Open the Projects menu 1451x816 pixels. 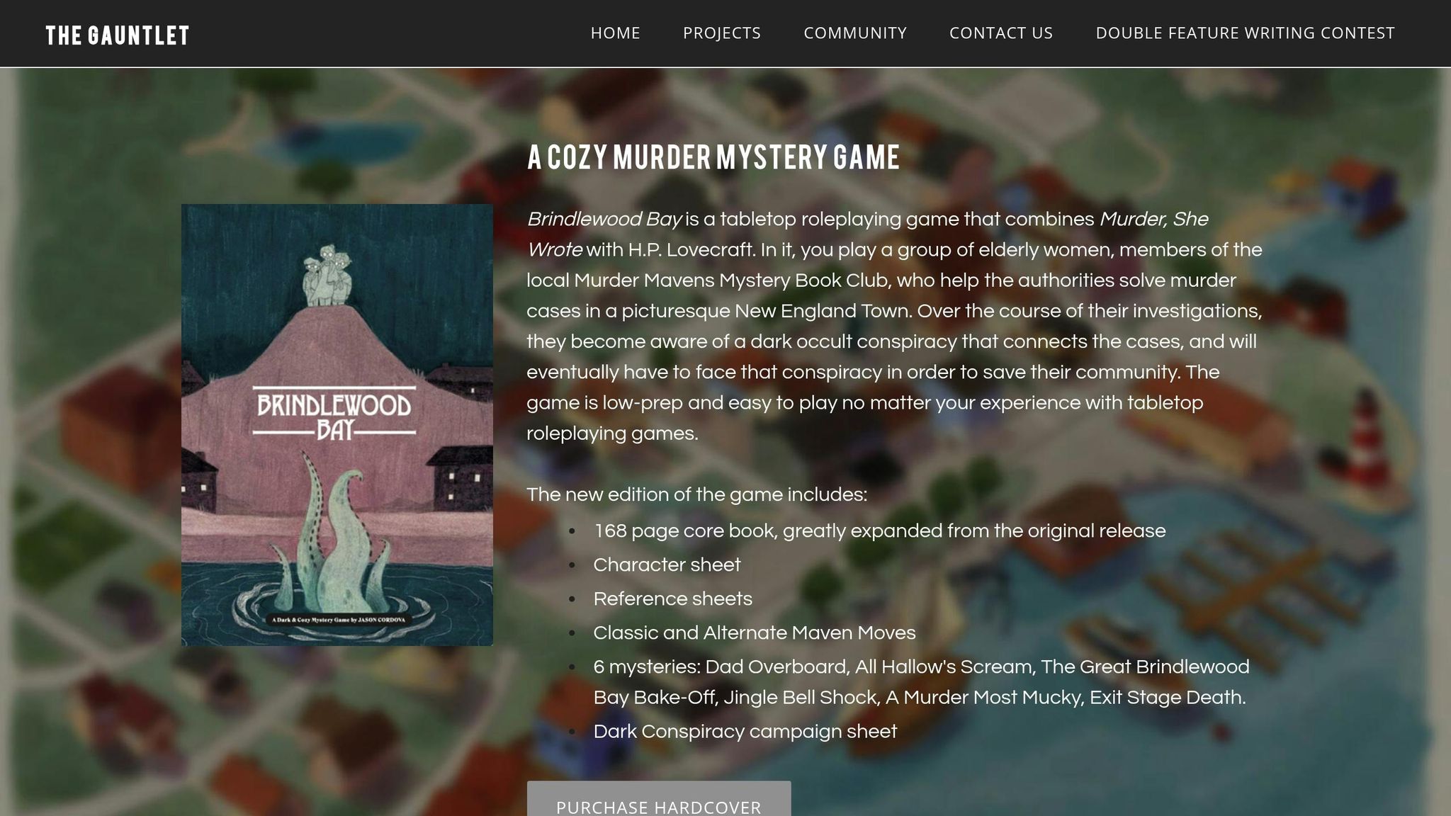point(721,33)
